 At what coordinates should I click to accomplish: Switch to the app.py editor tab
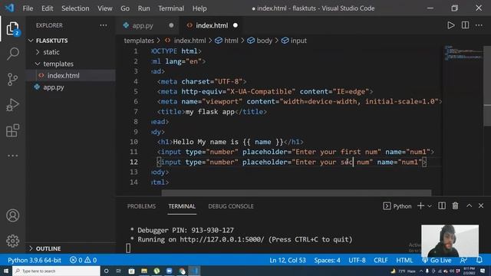coord(143,25)
